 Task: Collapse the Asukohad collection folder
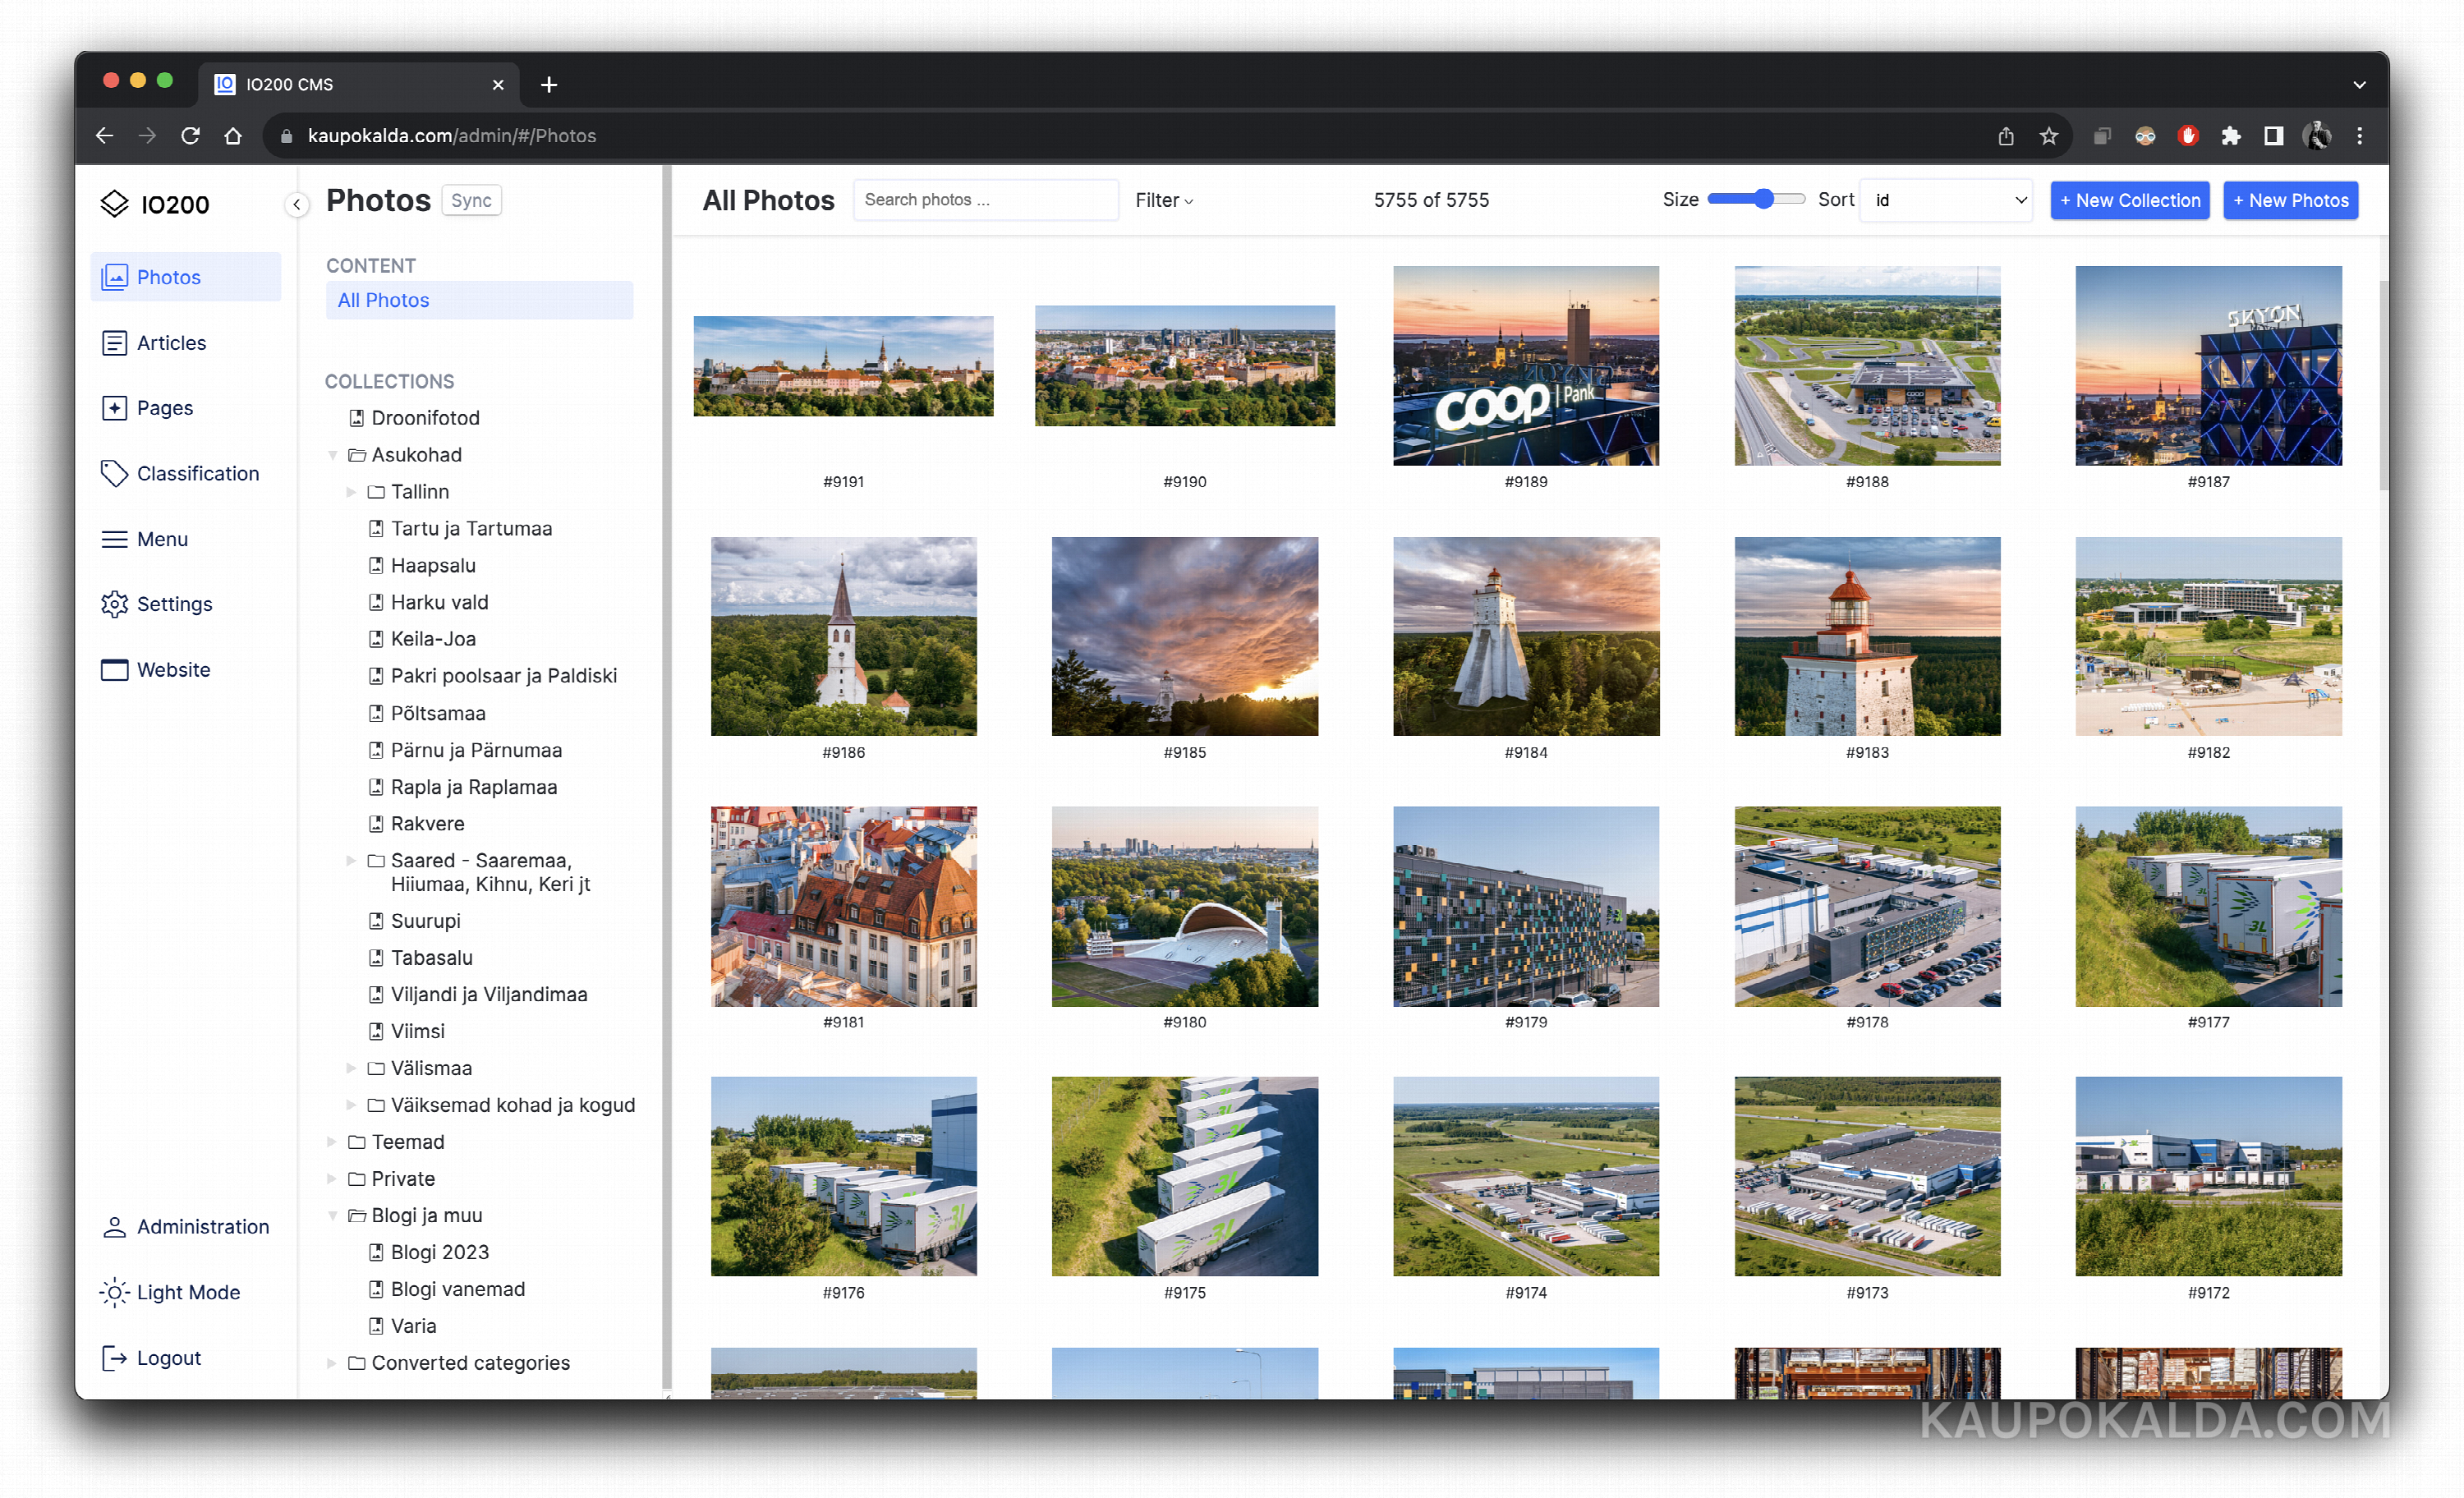point(332,455)
